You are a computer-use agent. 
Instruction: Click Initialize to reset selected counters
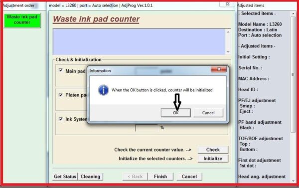213,159
